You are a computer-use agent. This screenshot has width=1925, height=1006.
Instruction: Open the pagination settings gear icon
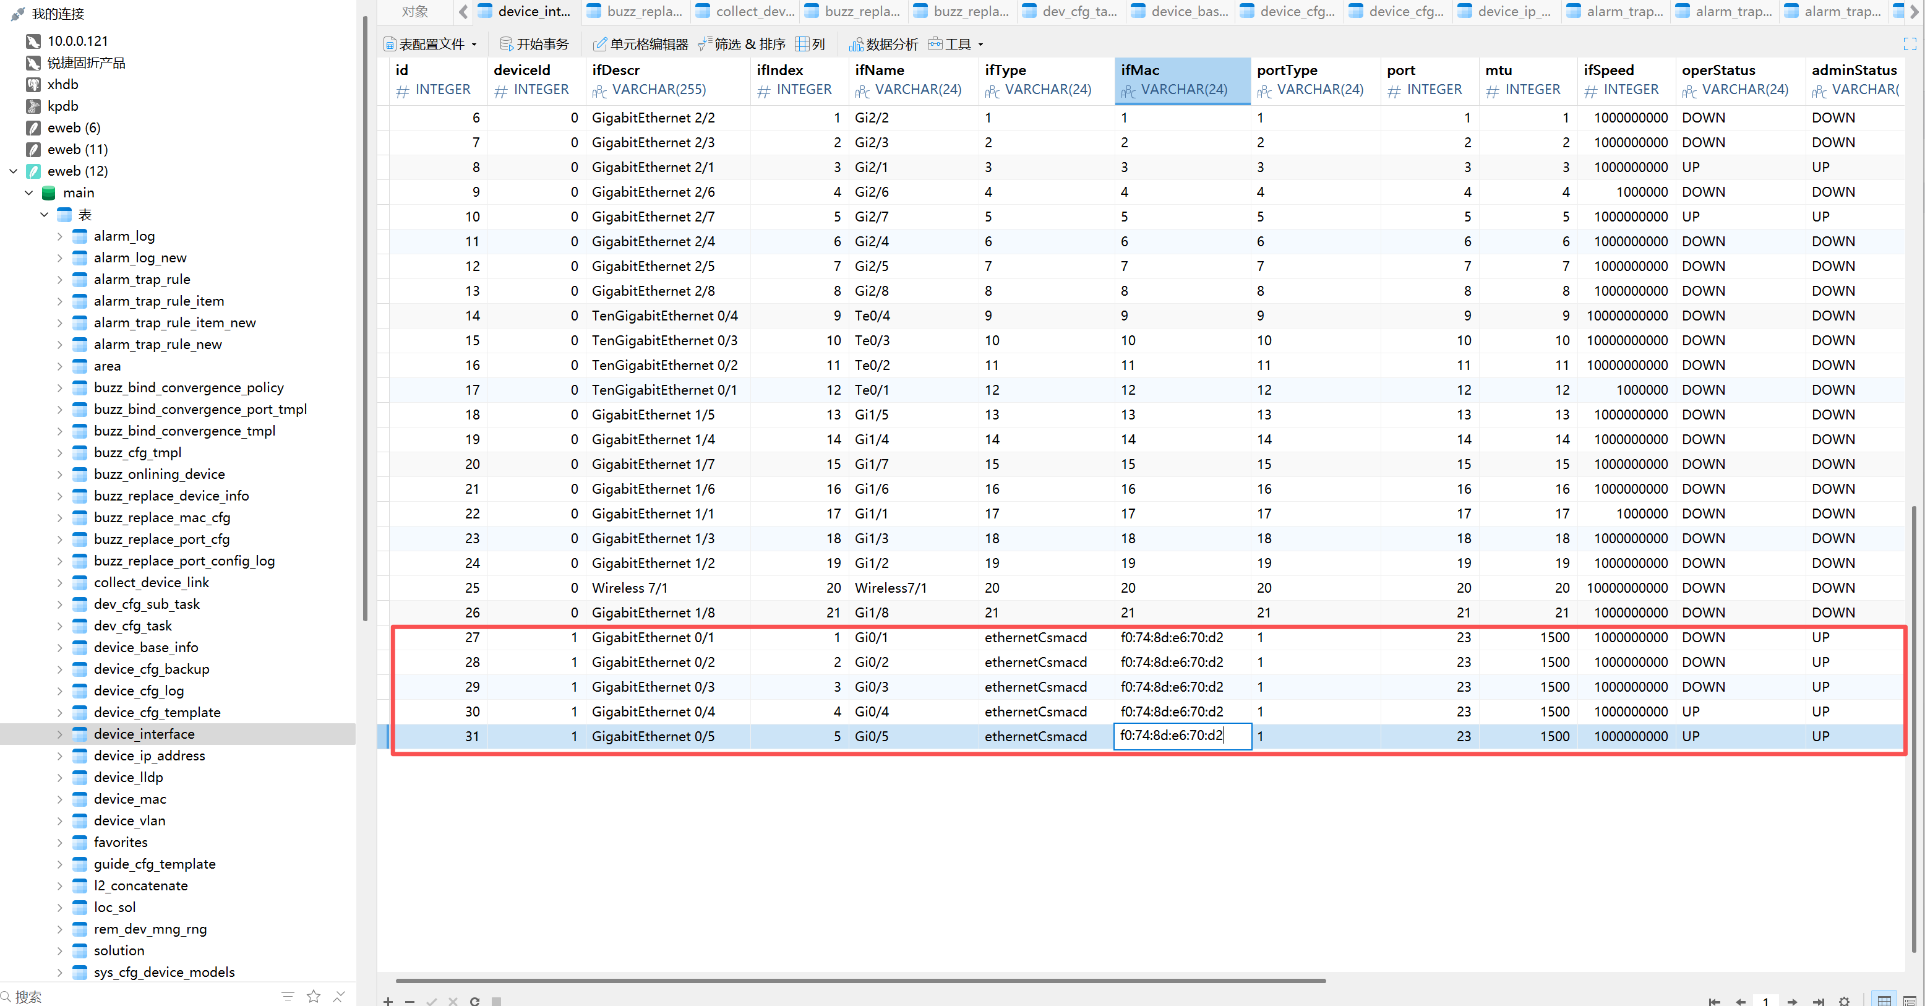(1845, 1001)
